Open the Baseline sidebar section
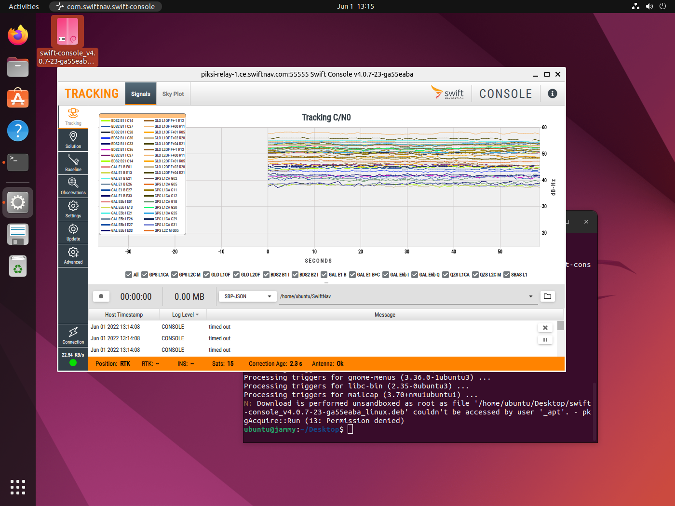 (x=73, y=163)
